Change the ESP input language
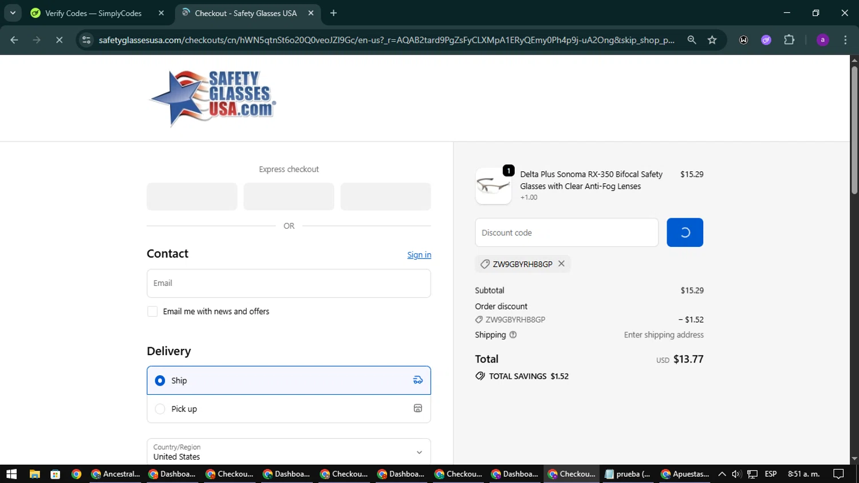This screenshot has width=859, height=483. (771, 474)
